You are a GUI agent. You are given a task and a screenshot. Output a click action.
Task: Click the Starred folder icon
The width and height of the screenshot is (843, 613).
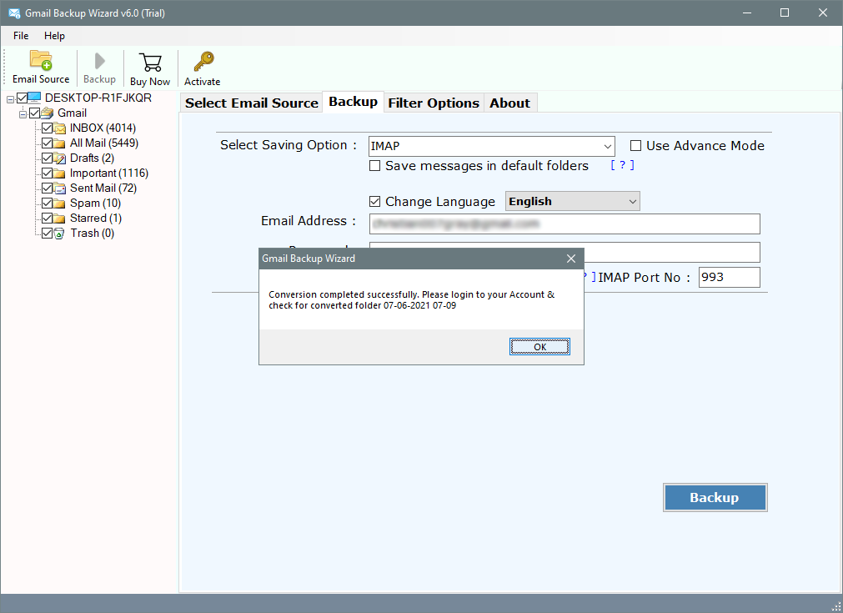click(60, 219)
